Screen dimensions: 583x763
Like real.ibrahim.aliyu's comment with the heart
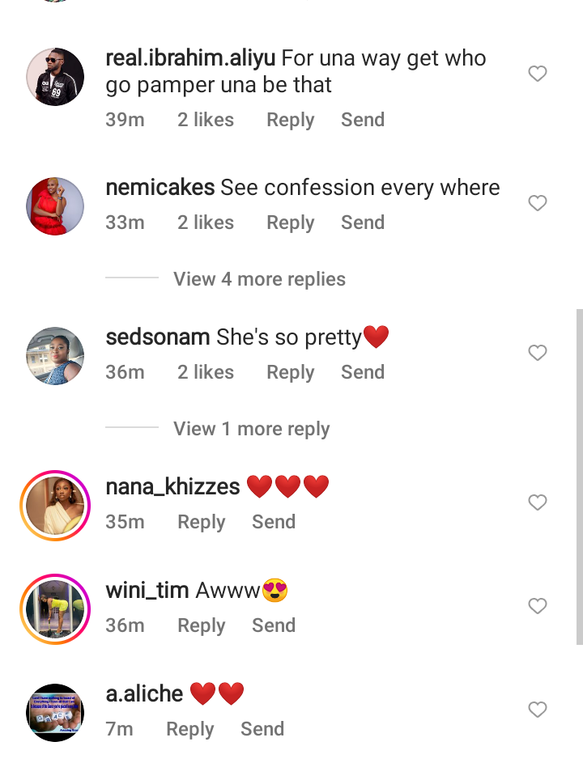click(538, 74)
